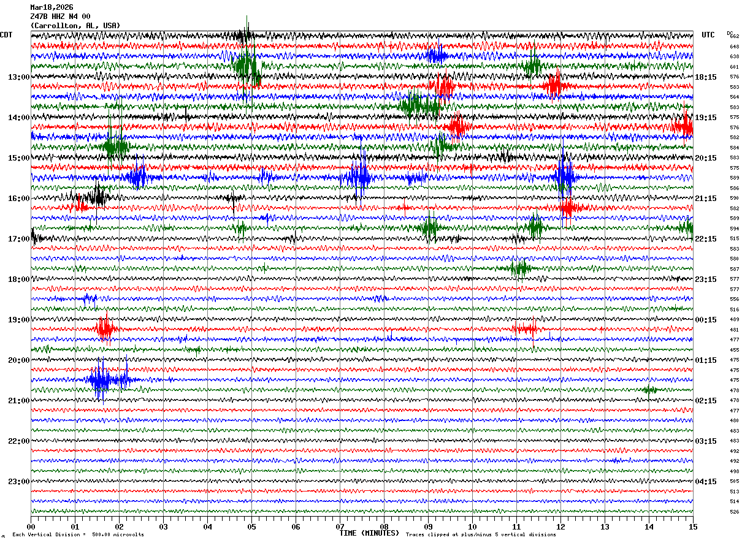Click the 00:15 UTC time label

point(706,320)
